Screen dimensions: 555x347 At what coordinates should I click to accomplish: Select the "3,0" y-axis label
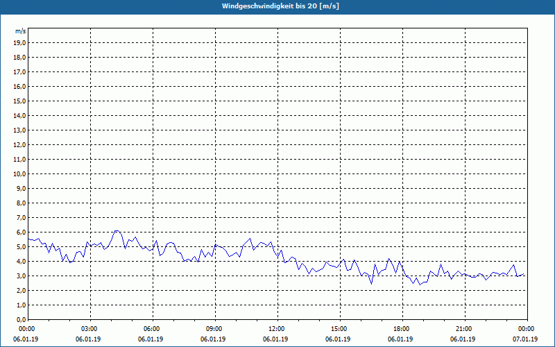coord(22,276)
